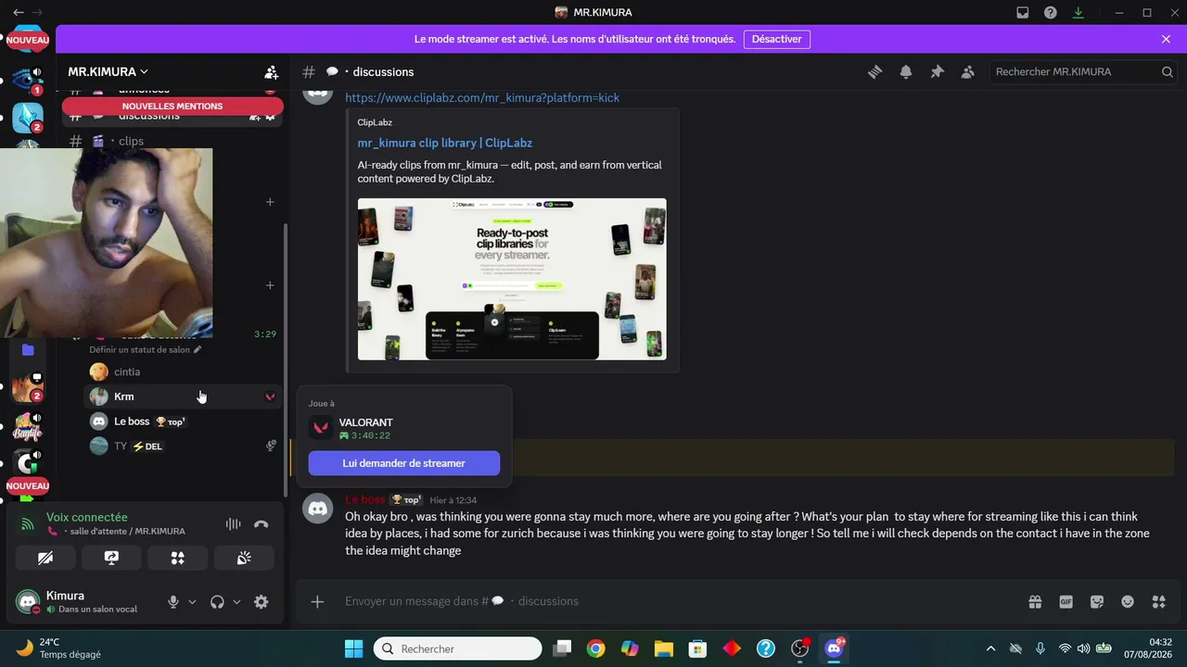Image resolution: width=1187 pixels, height=667 pixels.
Task: Open the Voix connectée connection details
Action: point(87,517)
